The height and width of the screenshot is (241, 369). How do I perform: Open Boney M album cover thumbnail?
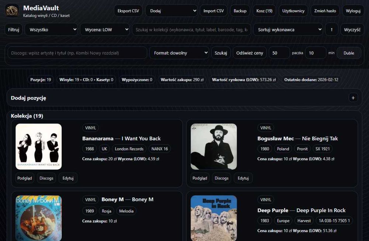(x=39, y=218)
